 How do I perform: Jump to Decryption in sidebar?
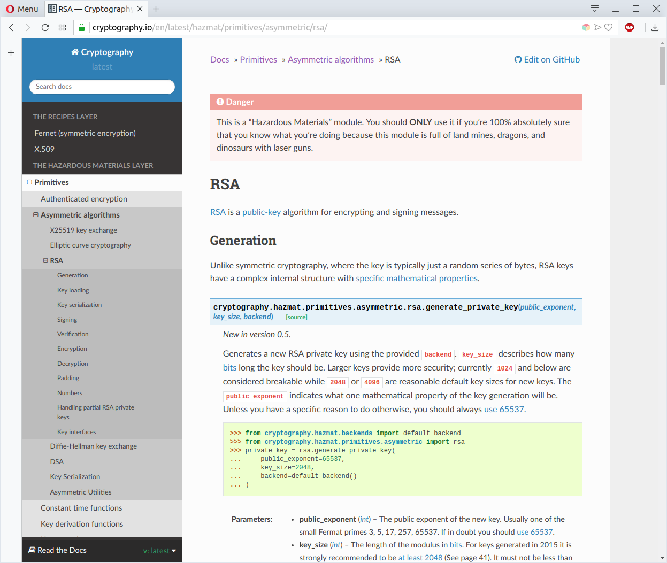click(x=73, y=364)
